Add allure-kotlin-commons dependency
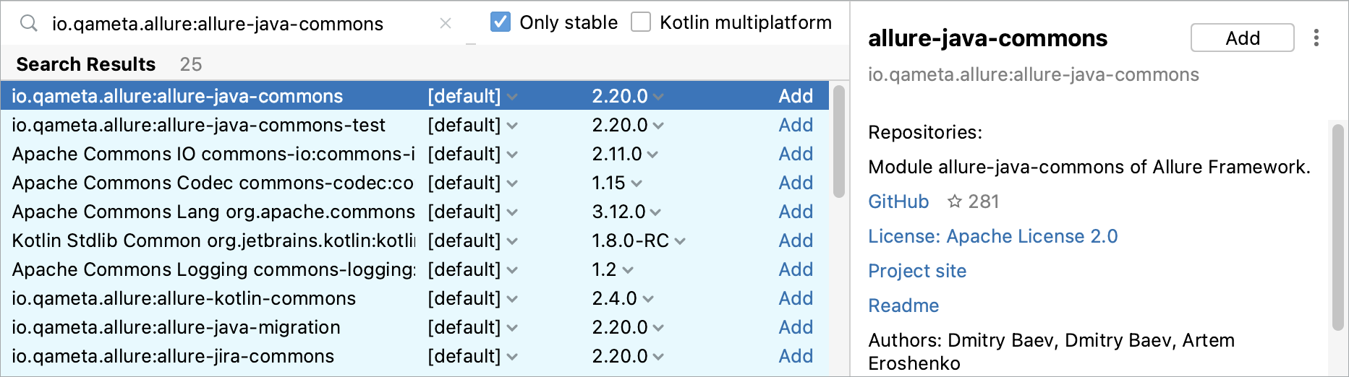 pos(796,298)
